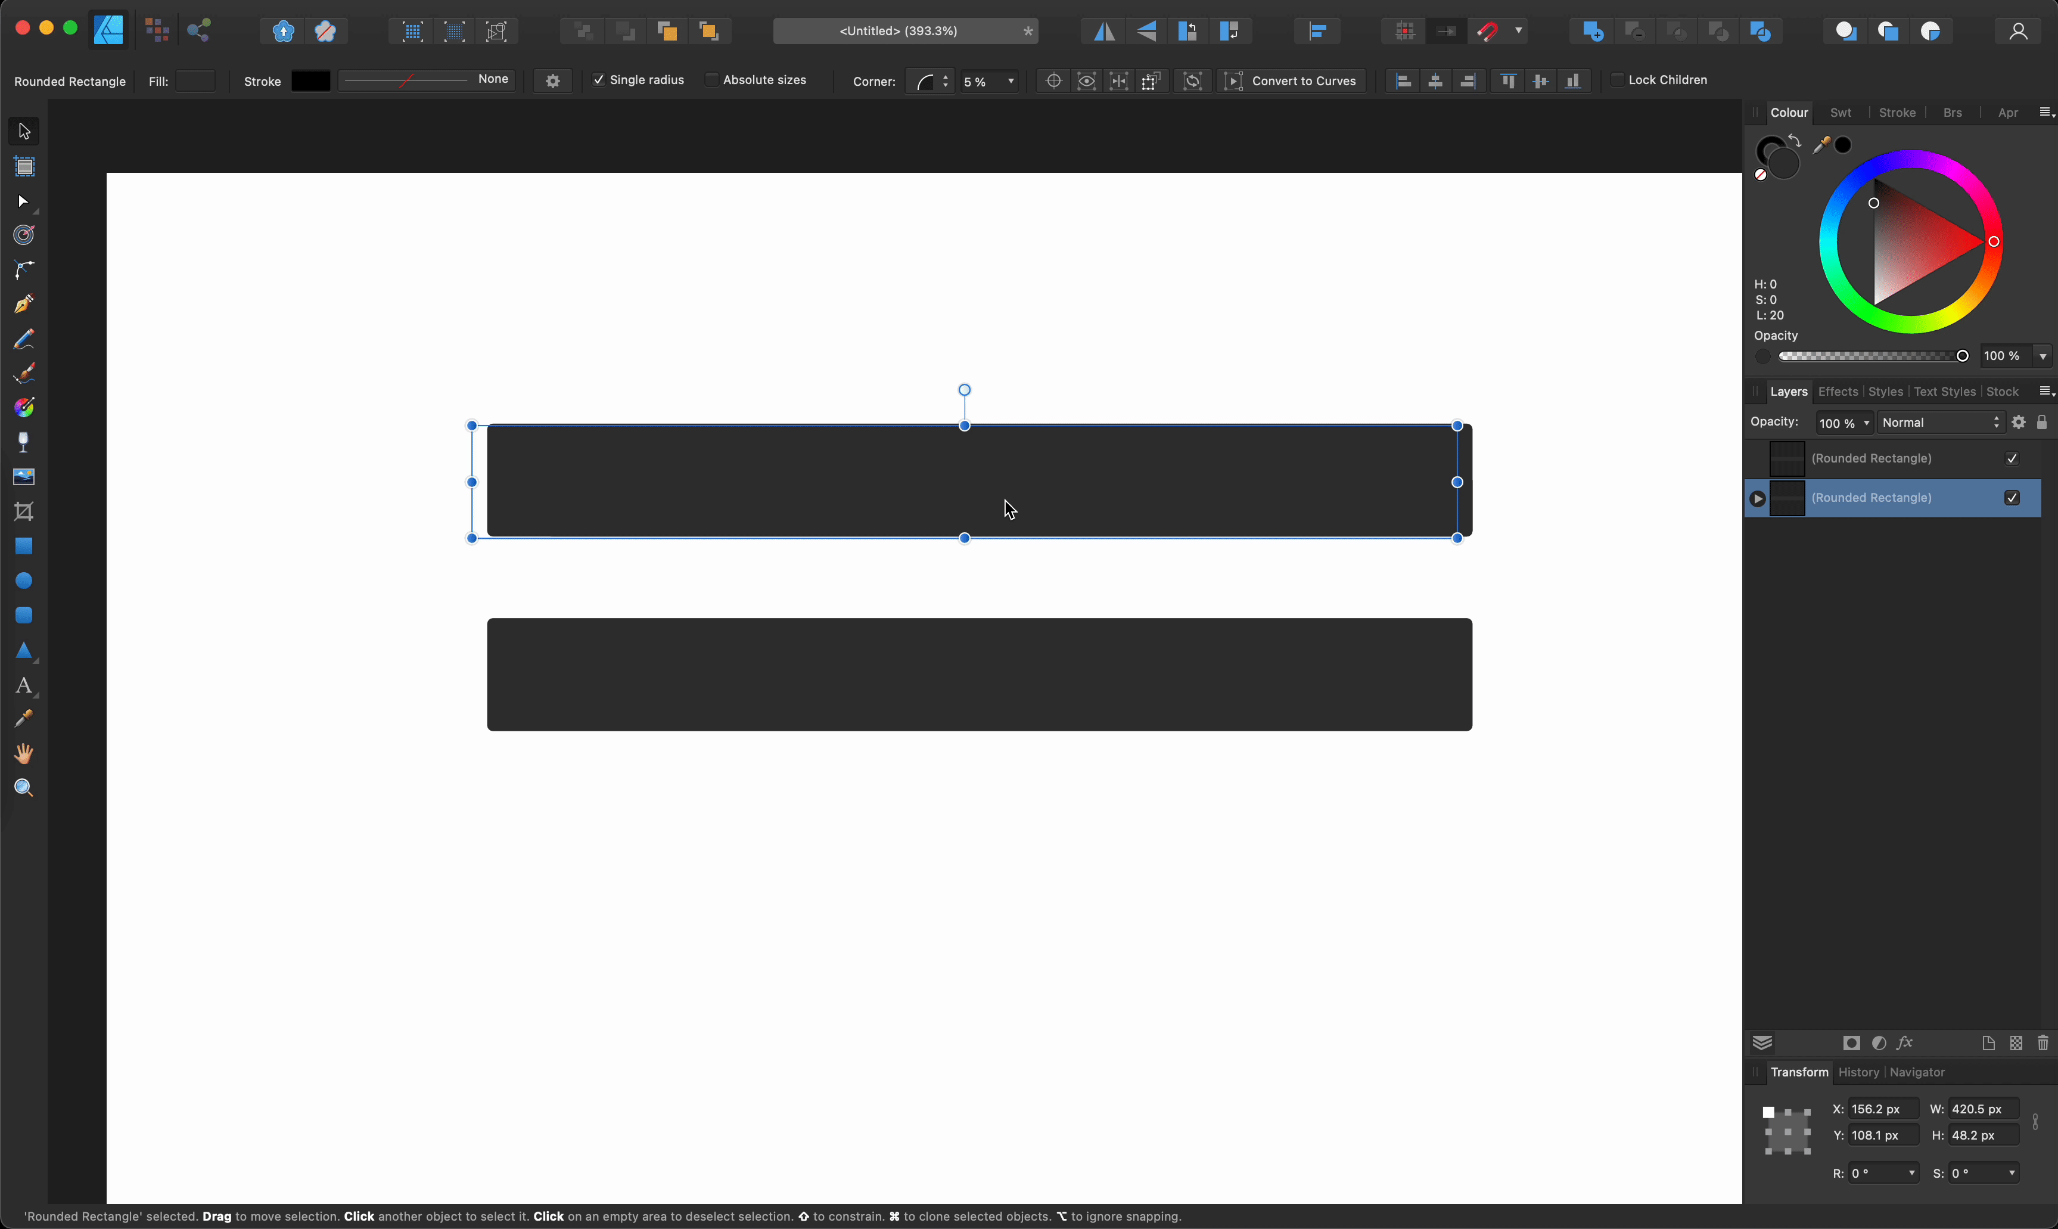2058x1229 pixels.
Task: Click the flip horizontal icon
Action: pos(1103,30)
